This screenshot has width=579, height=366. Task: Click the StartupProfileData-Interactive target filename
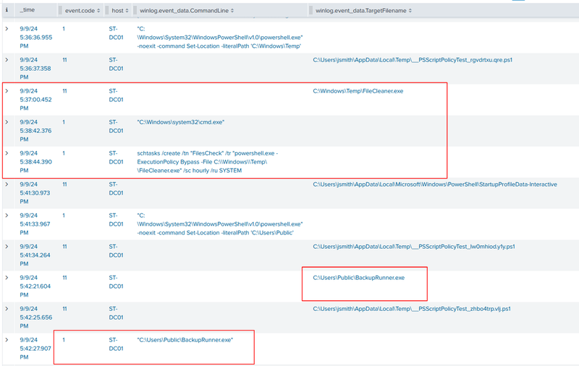pyautogui.click(x=435, y=184)
